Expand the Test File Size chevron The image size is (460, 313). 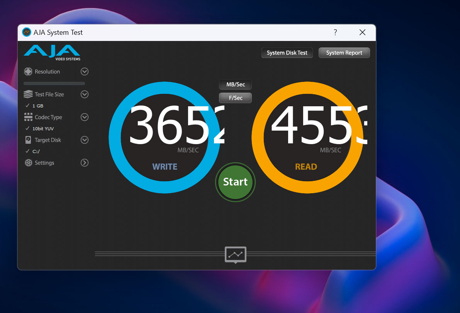(85, 94)
